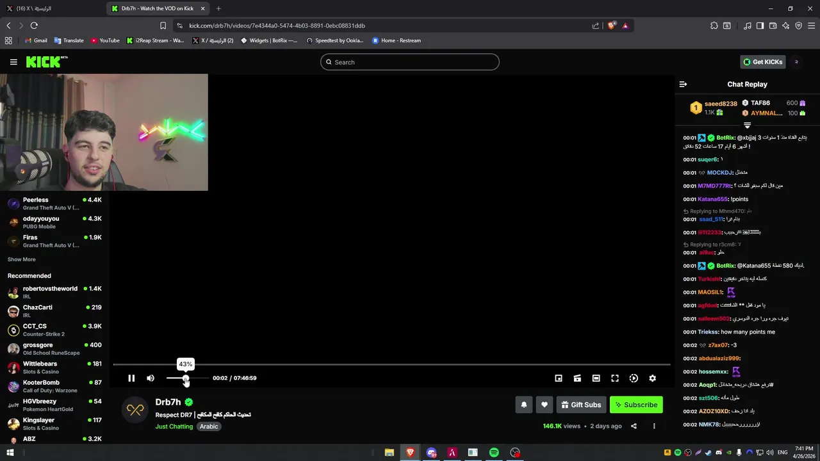The height and width of the screenshot is (461, 820).
Task: Toggle the browser sidebar panel
Action: (x=760, y=26)
